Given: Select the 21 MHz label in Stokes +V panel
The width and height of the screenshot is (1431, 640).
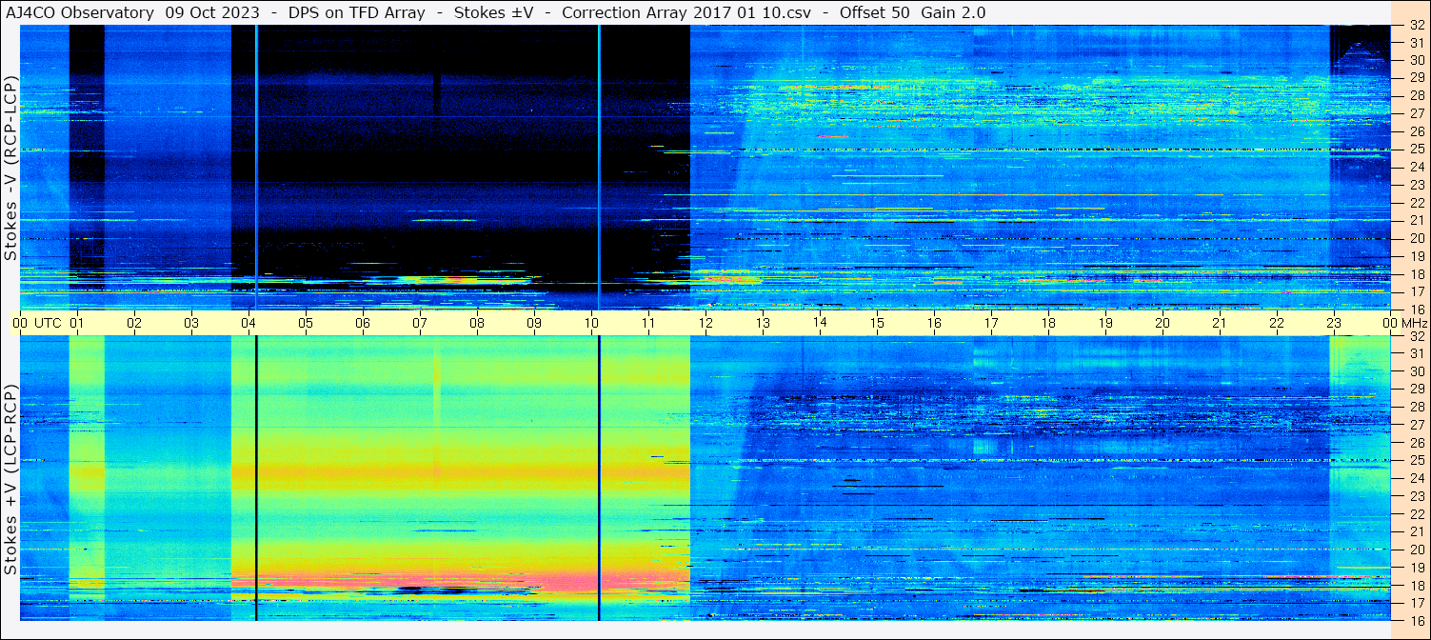Looking at the screenshot, I should [x=1416, y=531].
